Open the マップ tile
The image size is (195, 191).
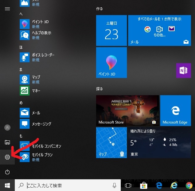[x=112, y=143]
